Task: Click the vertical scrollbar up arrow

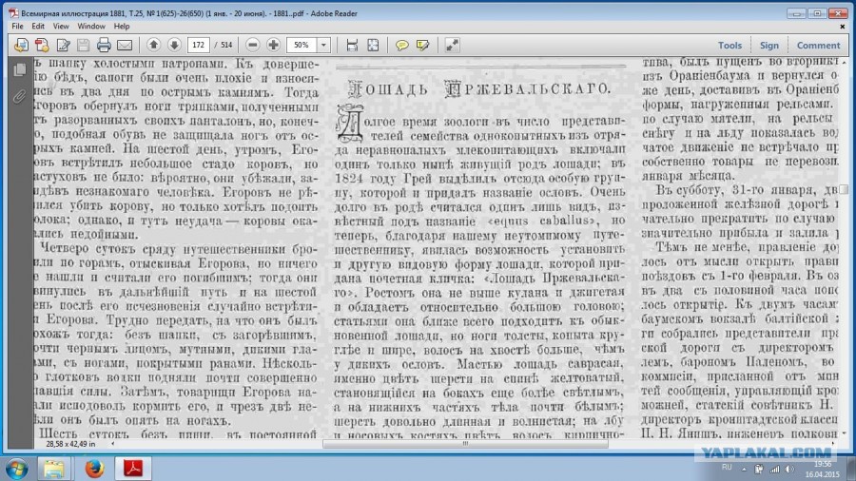Action: tap(844, 63)
